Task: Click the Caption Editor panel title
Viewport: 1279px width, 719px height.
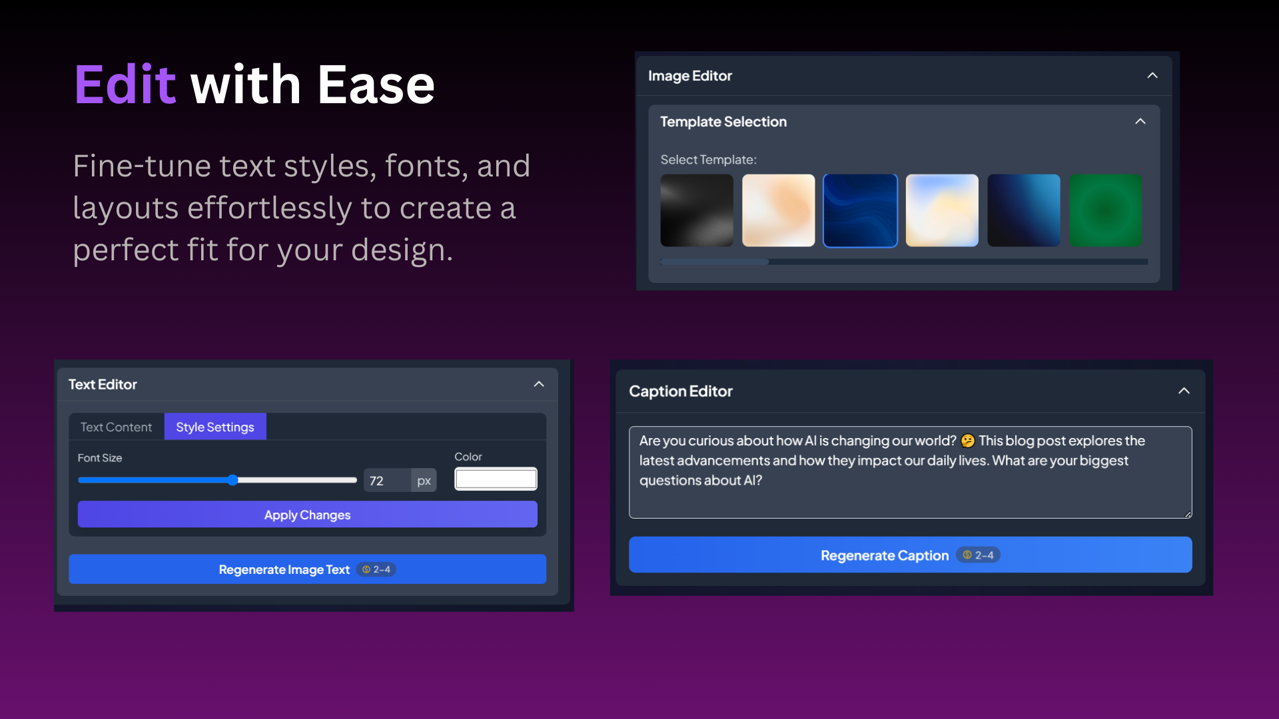Action: point(681,391)
